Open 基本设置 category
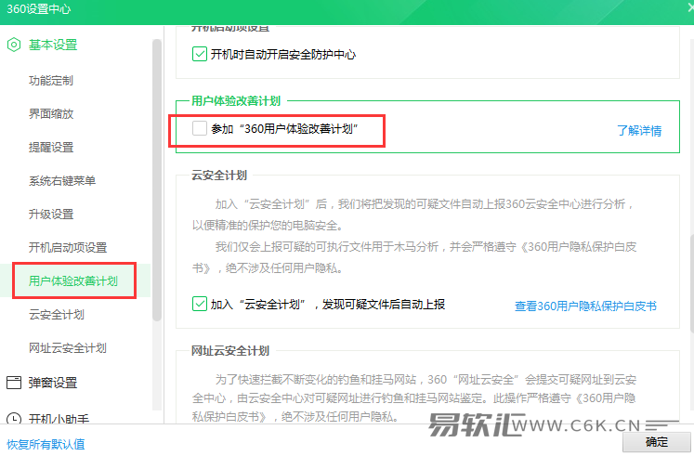Screen dimensions: 694x456 53,45
